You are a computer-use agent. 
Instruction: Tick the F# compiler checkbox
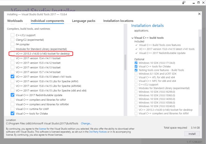(x=12, y=44)
